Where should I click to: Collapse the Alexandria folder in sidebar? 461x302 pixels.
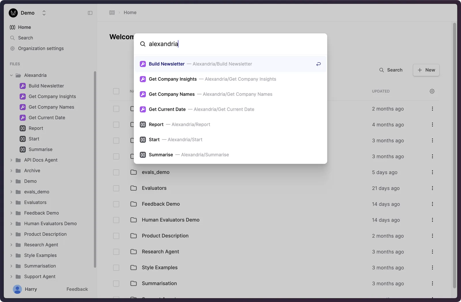[11, 75]
